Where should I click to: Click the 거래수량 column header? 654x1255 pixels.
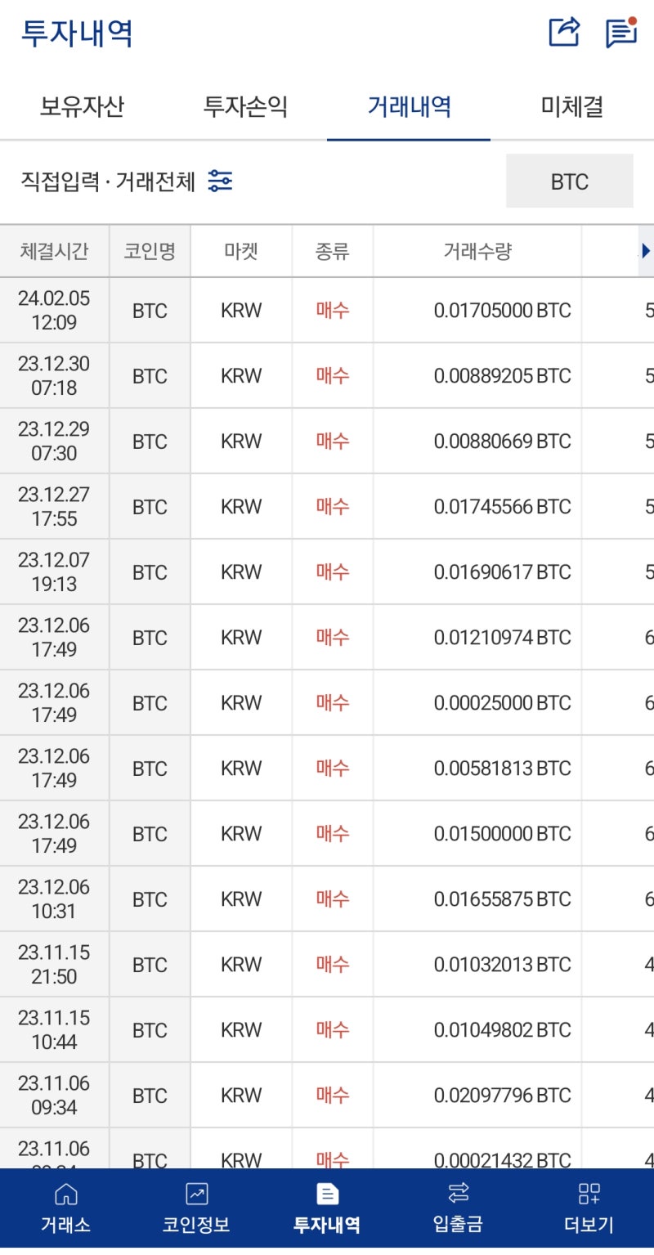click(x=477, y=251)
